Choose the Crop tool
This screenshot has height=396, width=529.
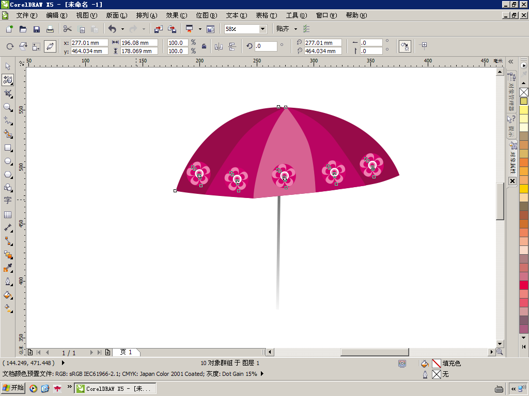point(8,94)
